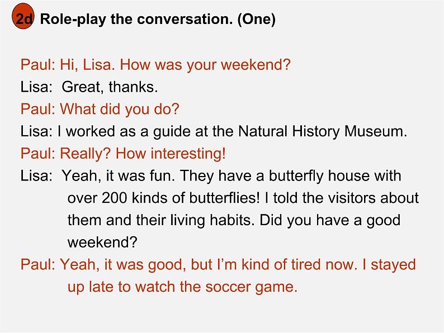The width and height of the screenshot is (444, 333).
Task: Select line Hi, Lisa. How was your weekend?
Action: click(175, 65)
